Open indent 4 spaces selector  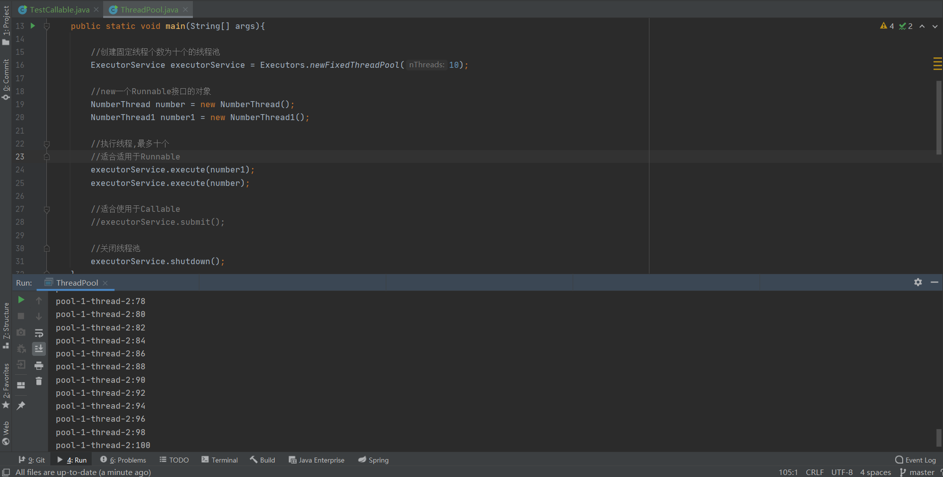(875, 472)
